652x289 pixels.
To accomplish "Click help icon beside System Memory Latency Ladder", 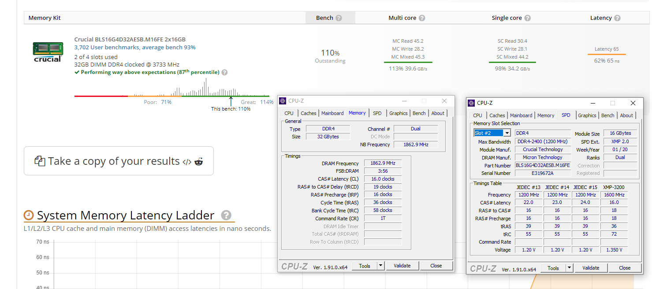I will 226,215.
